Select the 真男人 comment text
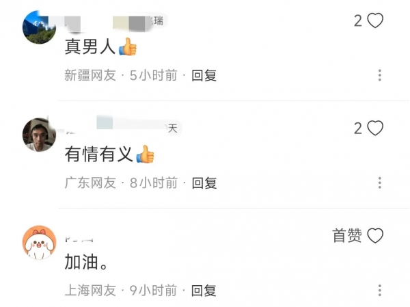Screen dimensions: 410x307 (x=100, y=46)
